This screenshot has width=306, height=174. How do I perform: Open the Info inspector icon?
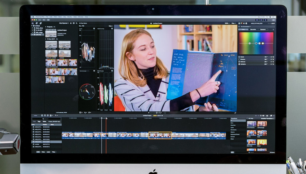click(x=246, y=23)
